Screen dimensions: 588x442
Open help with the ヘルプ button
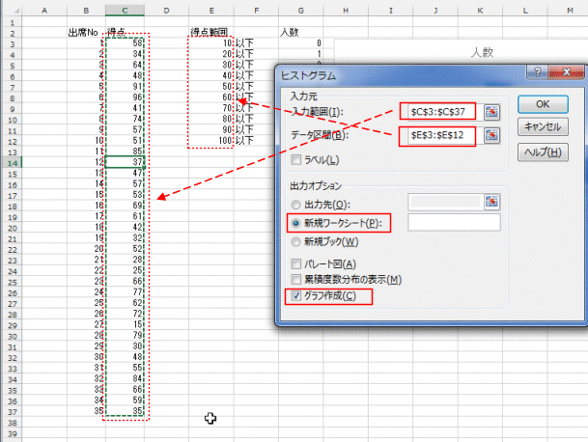click(541, 152)
